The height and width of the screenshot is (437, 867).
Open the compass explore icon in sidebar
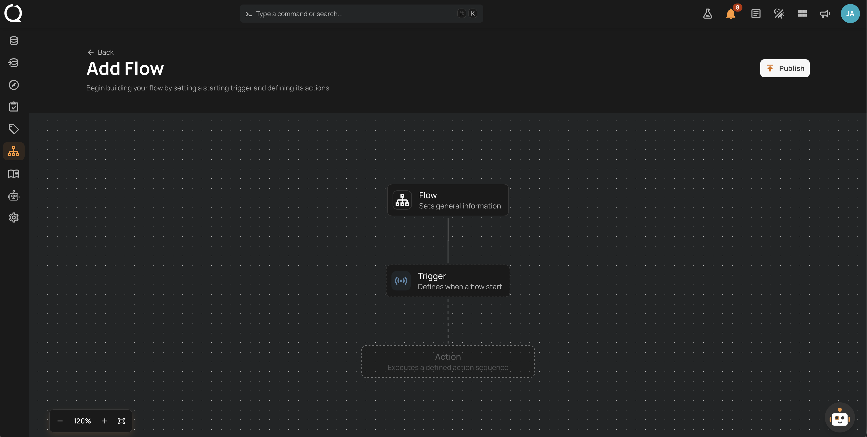point(14,85)
